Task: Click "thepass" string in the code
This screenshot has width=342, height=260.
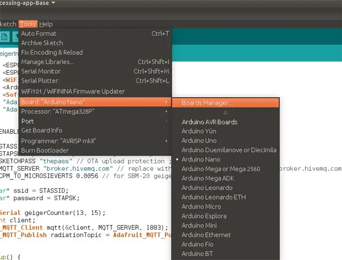Action: coord(56,161)
